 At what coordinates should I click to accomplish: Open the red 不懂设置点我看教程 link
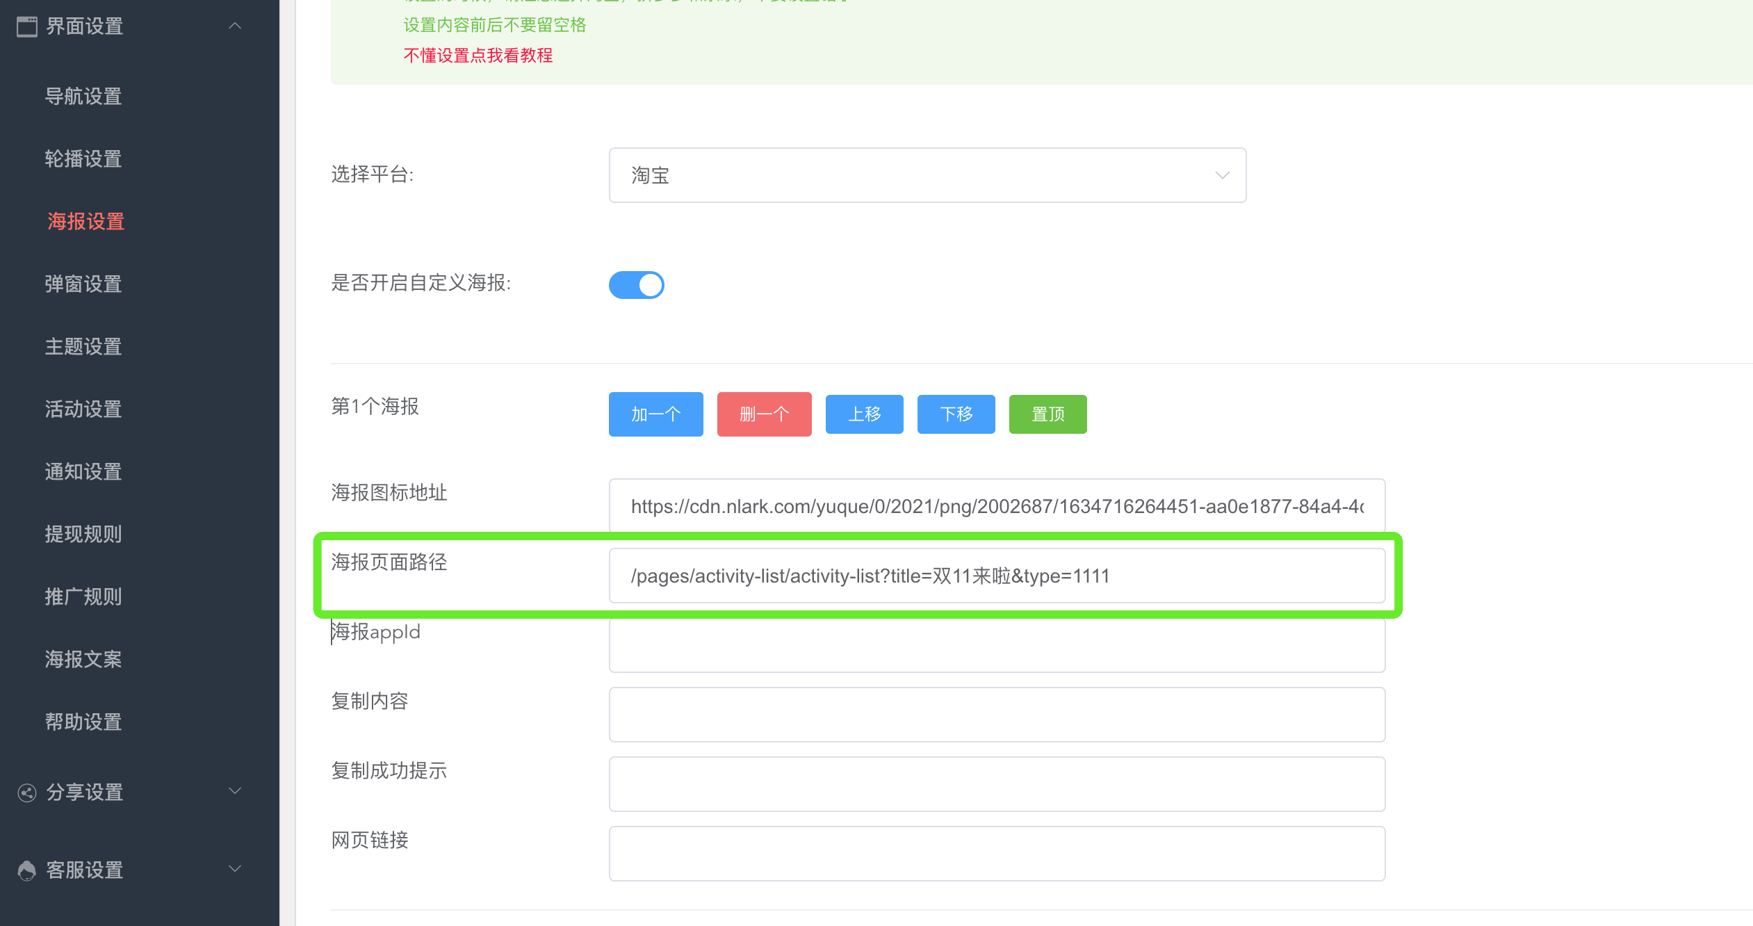coord(478,56)
